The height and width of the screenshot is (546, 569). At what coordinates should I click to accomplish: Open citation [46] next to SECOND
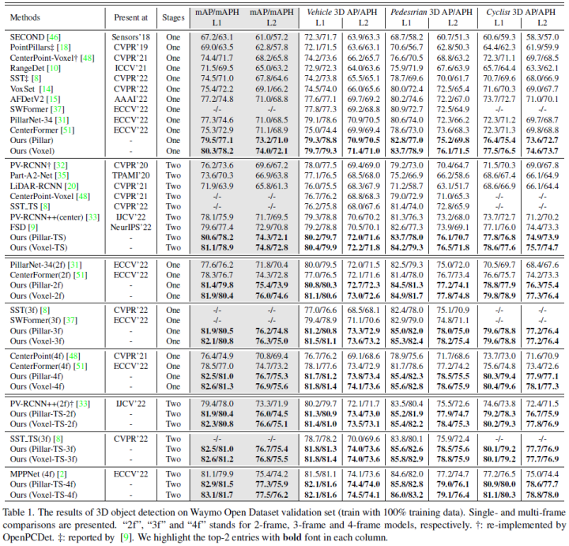tap(54, 37)
